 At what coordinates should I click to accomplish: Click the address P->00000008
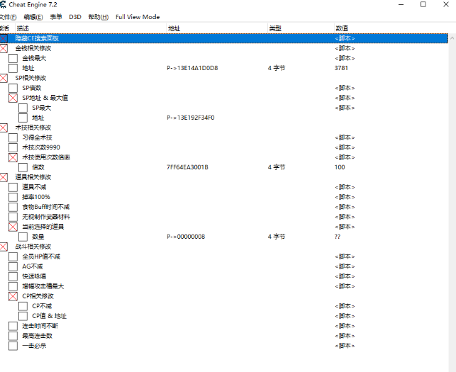(186, 237)
